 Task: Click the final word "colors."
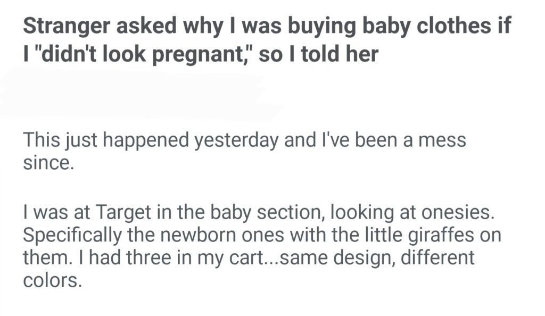tap(52, 279)
